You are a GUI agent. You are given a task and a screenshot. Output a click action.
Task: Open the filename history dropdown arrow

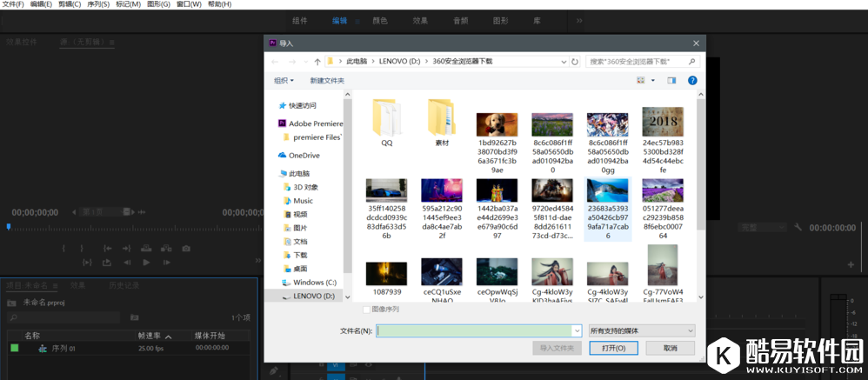pyautogui.click(x=578, y=330)
